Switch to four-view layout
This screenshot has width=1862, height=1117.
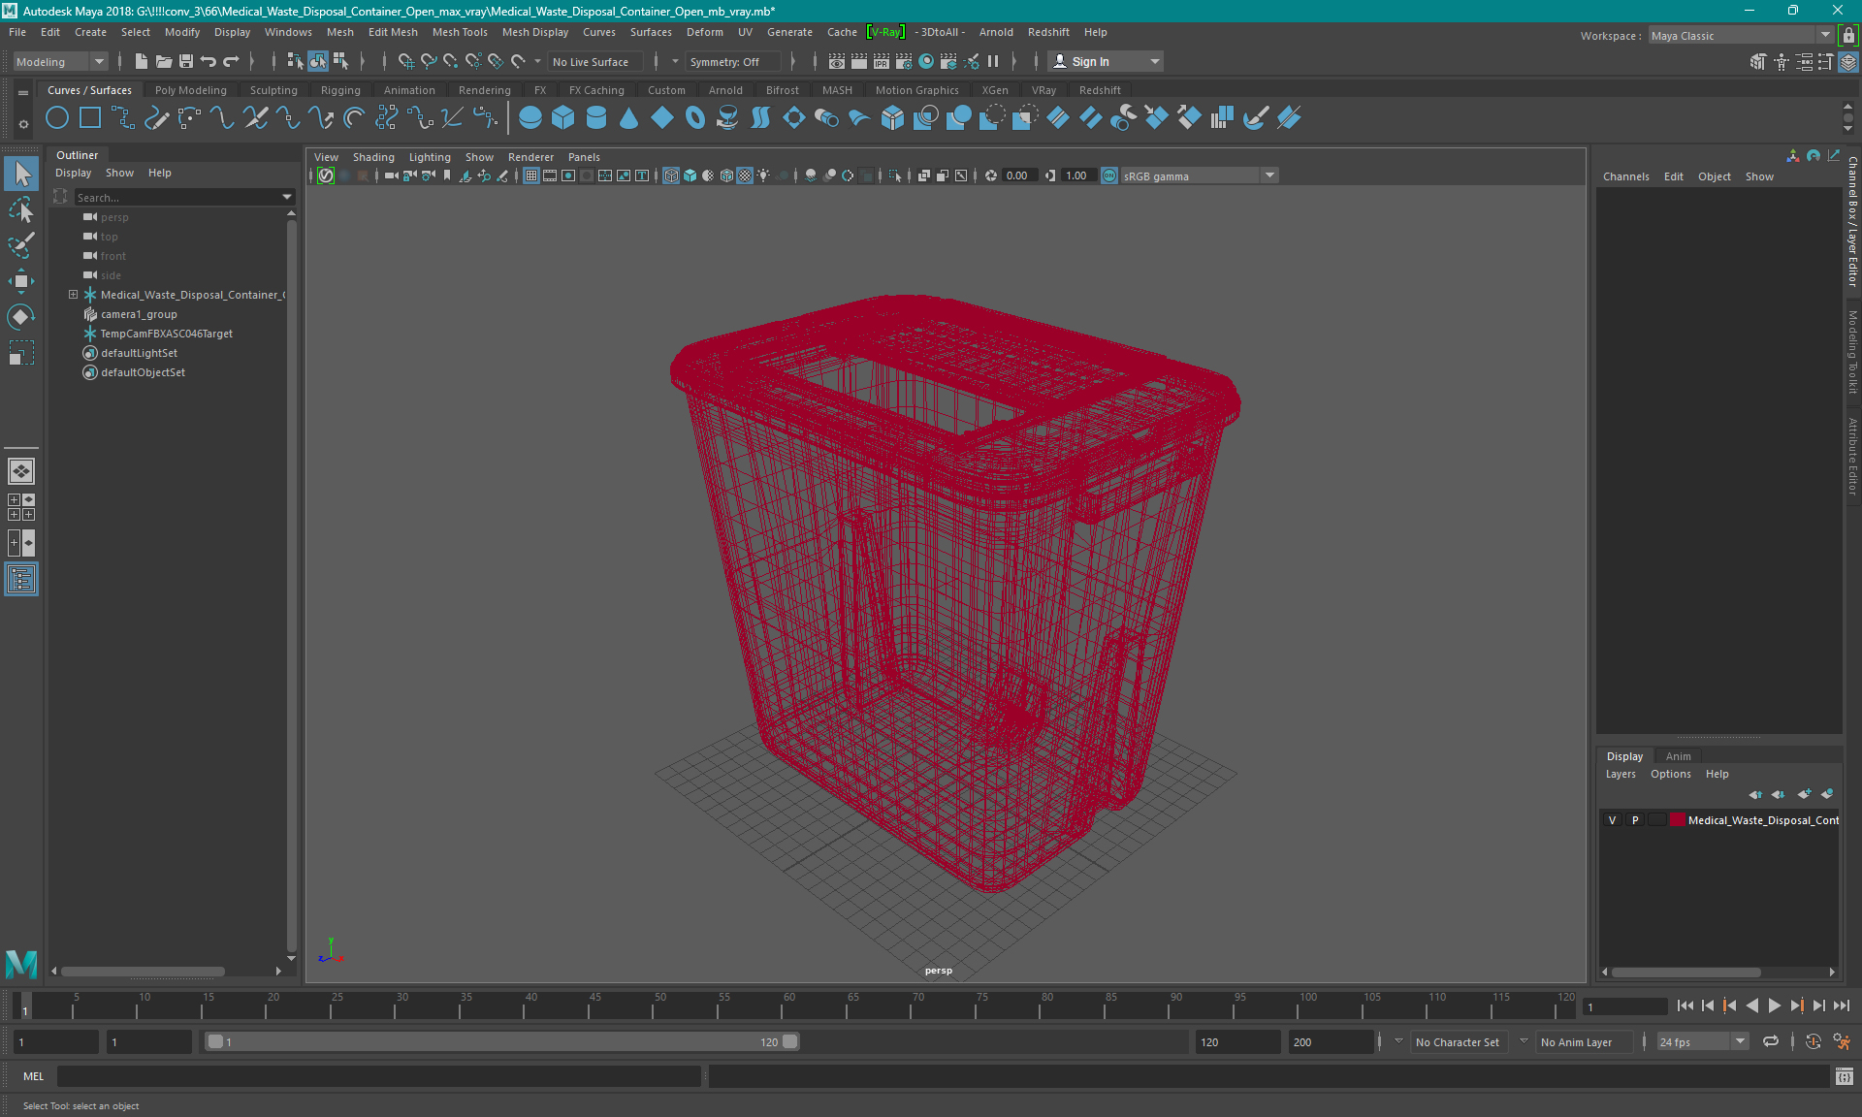coord(21,507)
